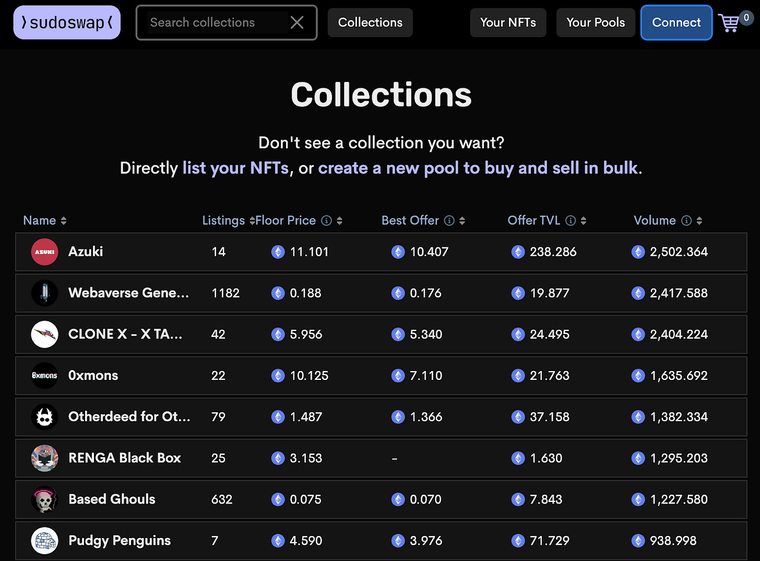Click Based Ghouls listings count 632
The image size is (760, 561).
coord(222,499)
